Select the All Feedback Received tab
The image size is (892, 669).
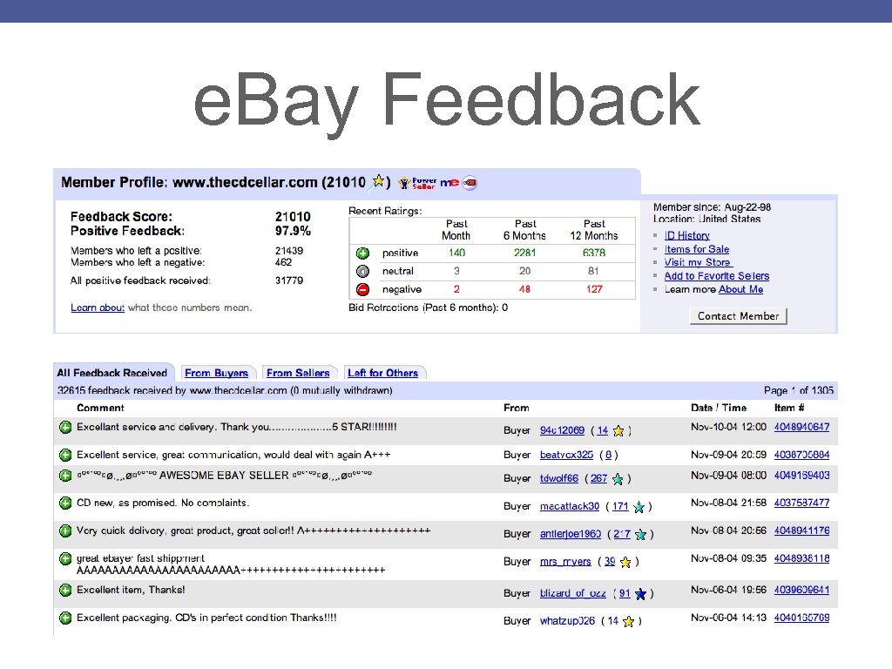(112, 373)
